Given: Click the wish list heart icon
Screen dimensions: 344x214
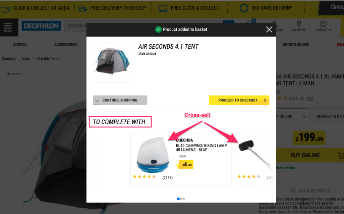Looking at the screenshot, I should coord(293,190).
